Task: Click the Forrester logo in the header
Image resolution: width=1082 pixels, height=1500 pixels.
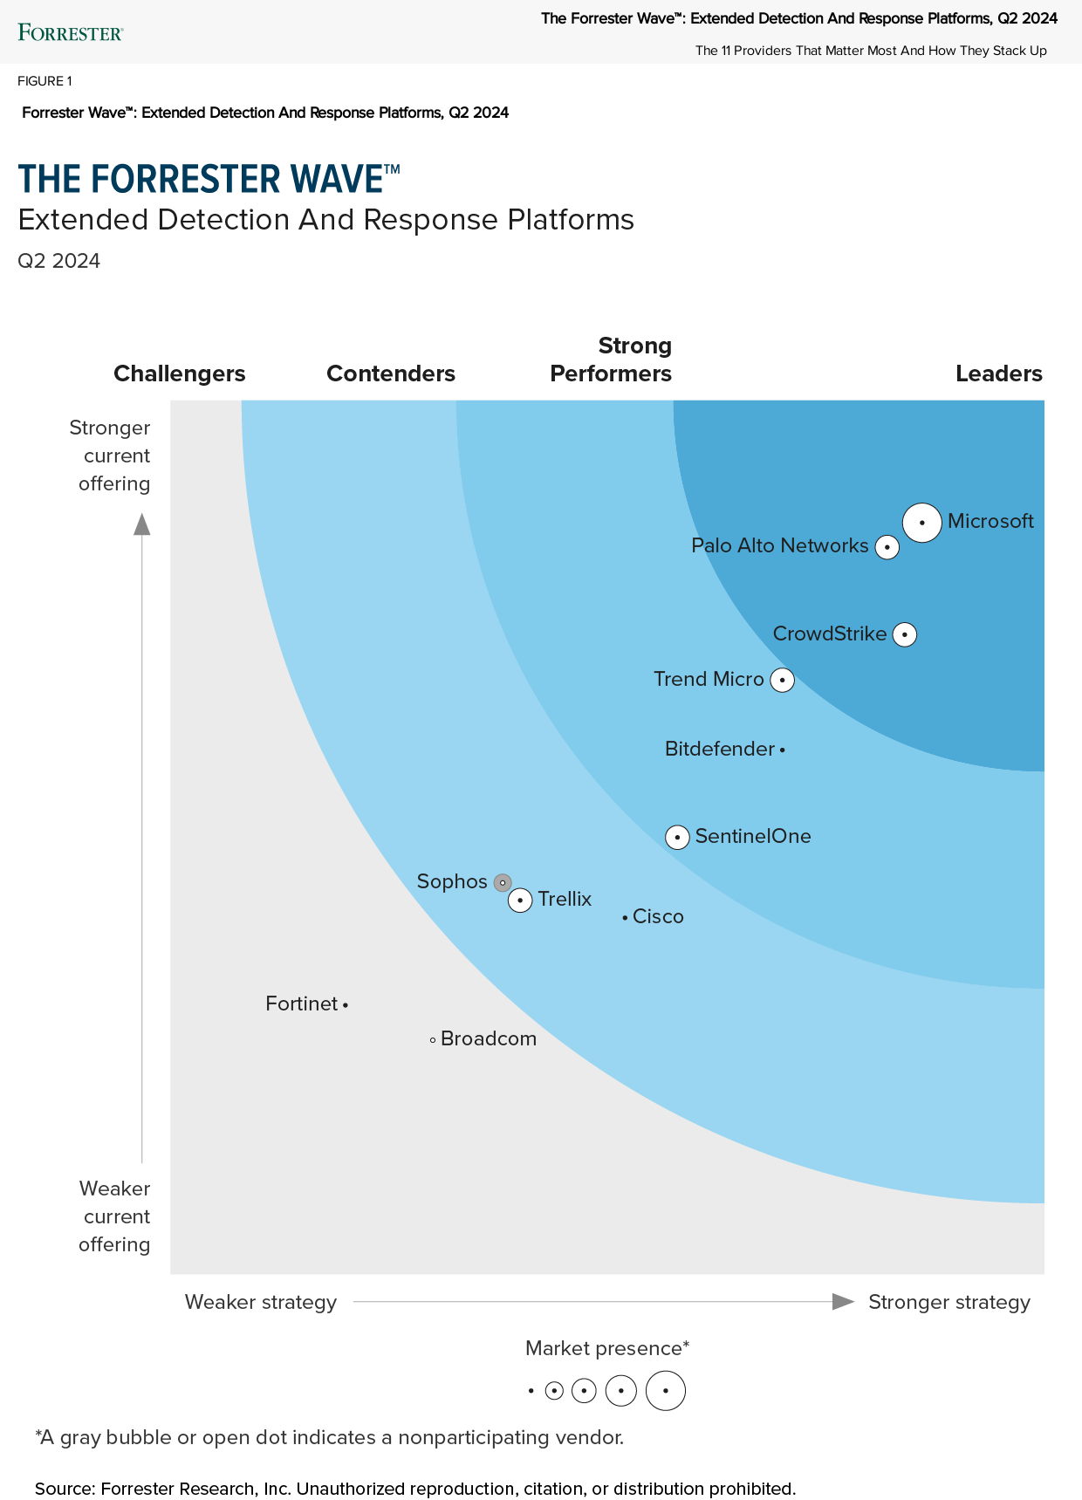Action: (71, 33)
